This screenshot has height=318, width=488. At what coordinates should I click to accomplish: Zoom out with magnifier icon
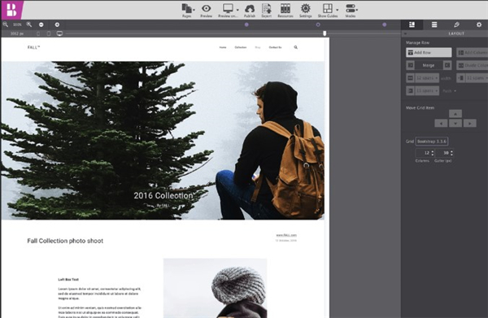coord(6,24)
